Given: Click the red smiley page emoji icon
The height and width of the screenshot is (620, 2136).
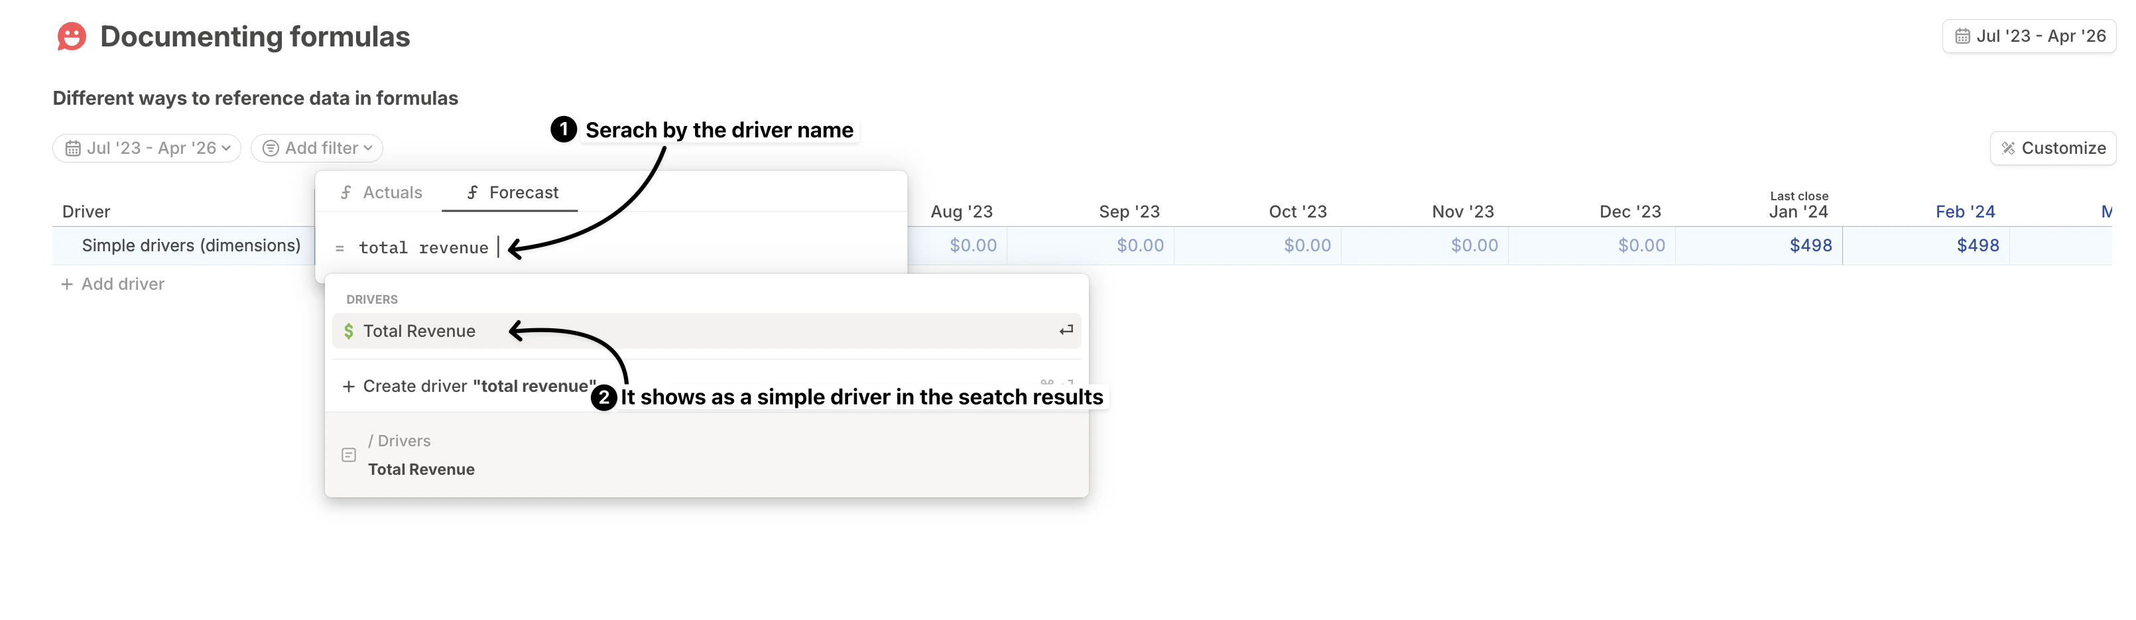Looking at the screenshot, I should click(72, 36).
